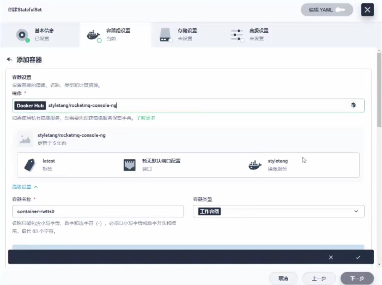382x285 pixels.
Task: Open the 容器组设置 step tab
Action: (x=115, y=35)
